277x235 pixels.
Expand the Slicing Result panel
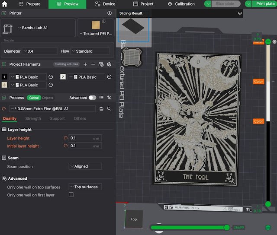tap(240, 13)
